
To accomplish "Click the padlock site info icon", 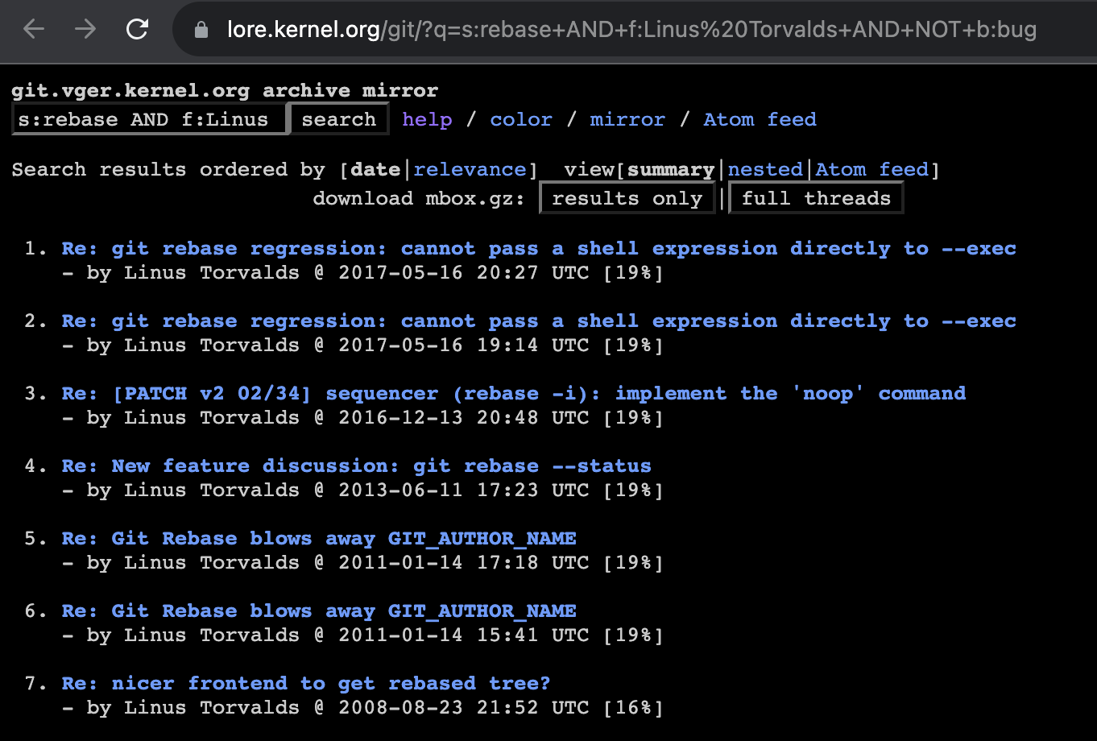I will click(201, 31).
